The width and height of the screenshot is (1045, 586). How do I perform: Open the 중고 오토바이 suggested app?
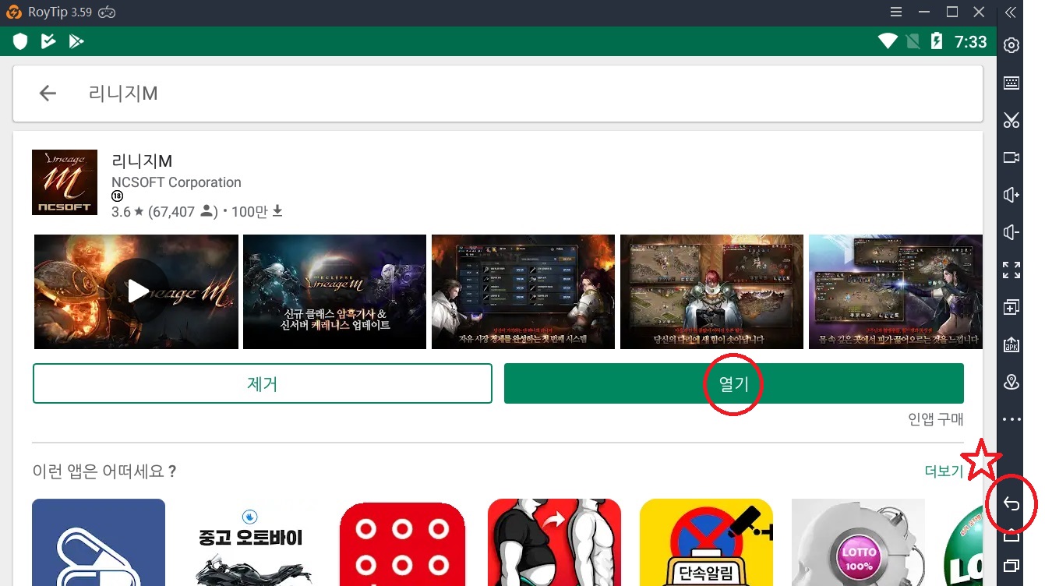[251, 542]
